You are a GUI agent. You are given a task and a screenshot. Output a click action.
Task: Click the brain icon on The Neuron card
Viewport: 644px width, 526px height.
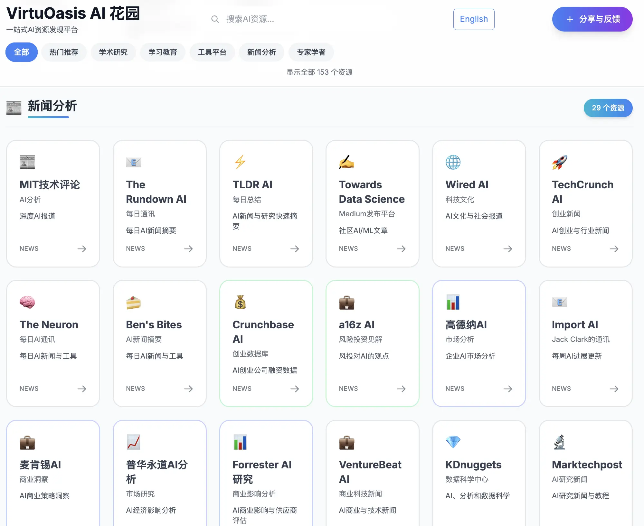(27, 302)
